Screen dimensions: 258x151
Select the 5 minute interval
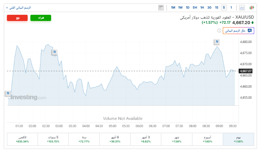pos(224,8)
